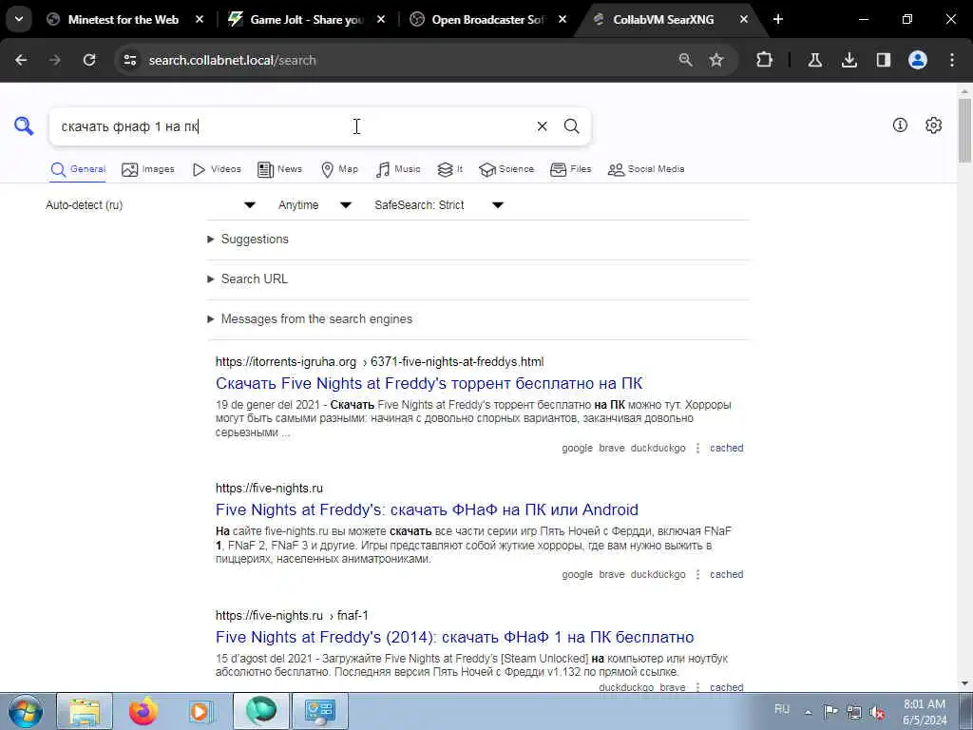
Task: Select the Map search category
Action: point(339,169)
